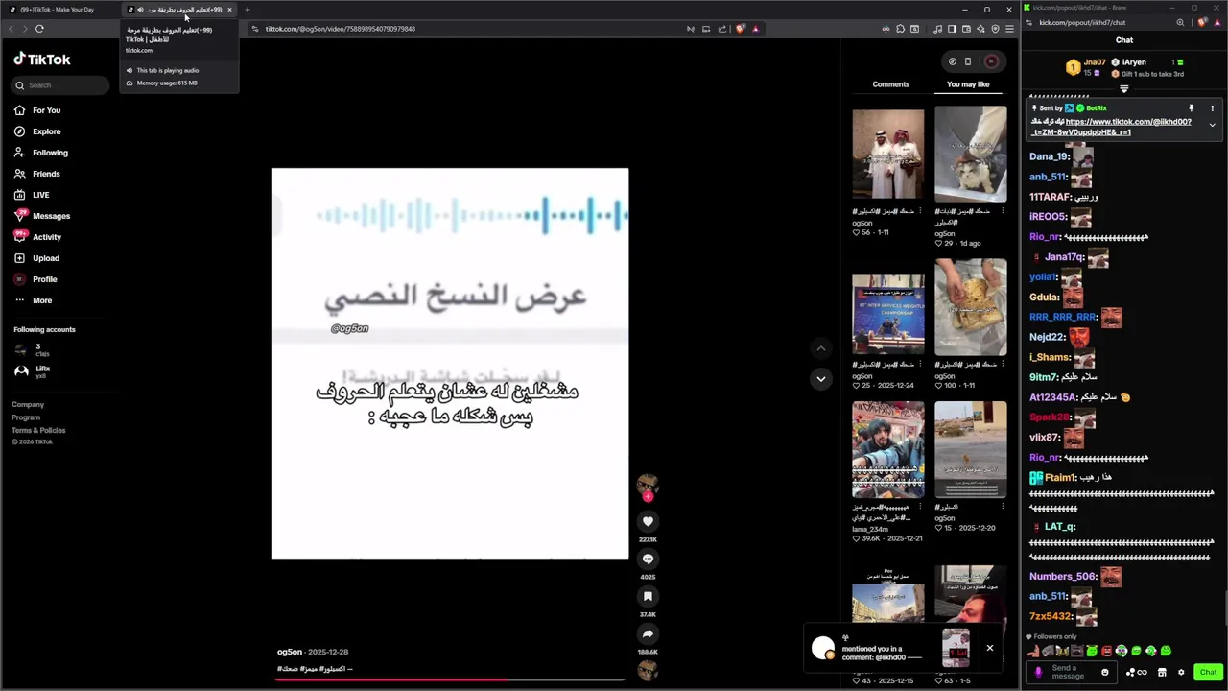Open Upload page in TikTok sidebar
Image resolution: width=1228 pixels, height=691 pixels.
(x=38, y=258)
